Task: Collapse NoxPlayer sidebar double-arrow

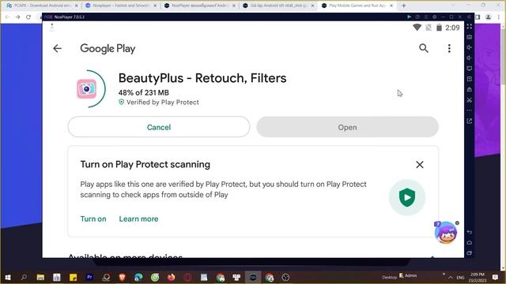Action: pos(469,17)
